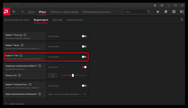Open notifications bell icon
Viewport: 188px width, 108px height.
pos(166,12)
